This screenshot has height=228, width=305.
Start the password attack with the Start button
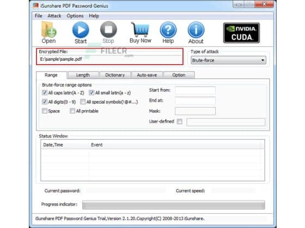(x=81, y=33)
